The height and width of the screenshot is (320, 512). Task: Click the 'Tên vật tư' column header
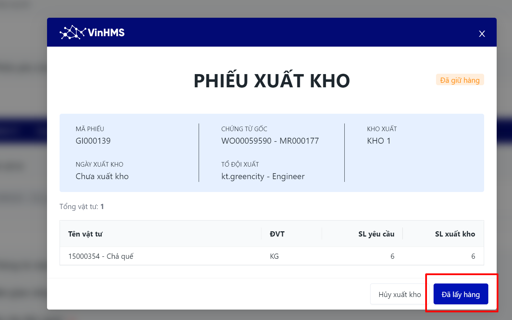point(85,234)
